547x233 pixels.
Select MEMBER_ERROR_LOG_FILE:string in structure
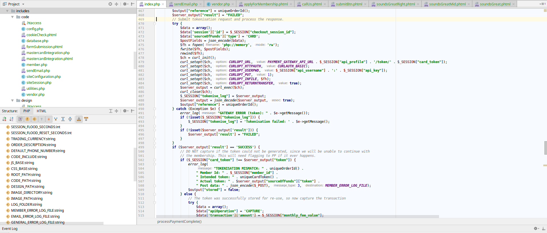point(37,210)
